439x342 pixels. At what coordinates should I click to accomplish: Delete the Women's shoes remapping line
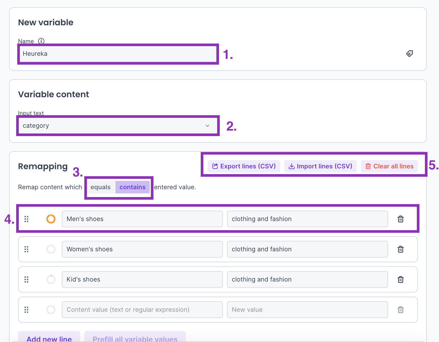coord(400,249)
